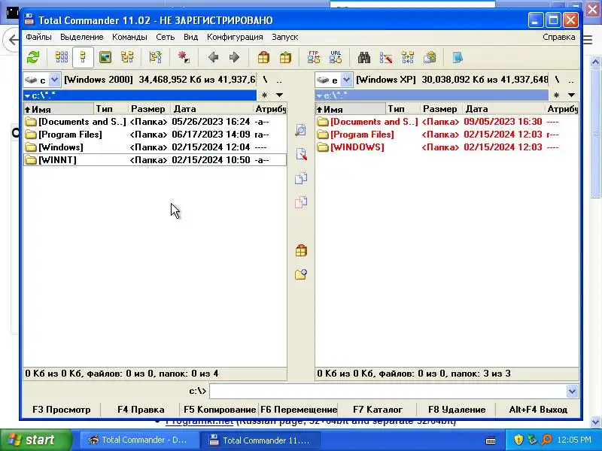
Task: Click the green Reread source refresh icon
Action: pos(33,58)
